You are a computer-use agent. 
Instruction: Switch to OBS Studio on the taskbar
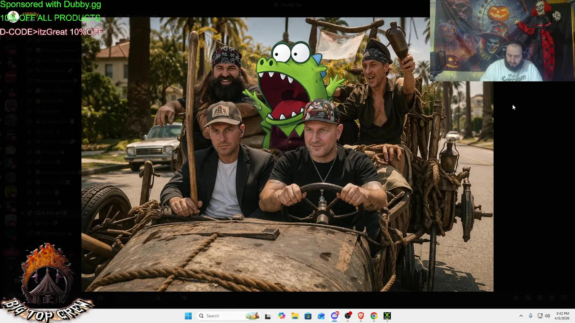(x=348, y=316)
